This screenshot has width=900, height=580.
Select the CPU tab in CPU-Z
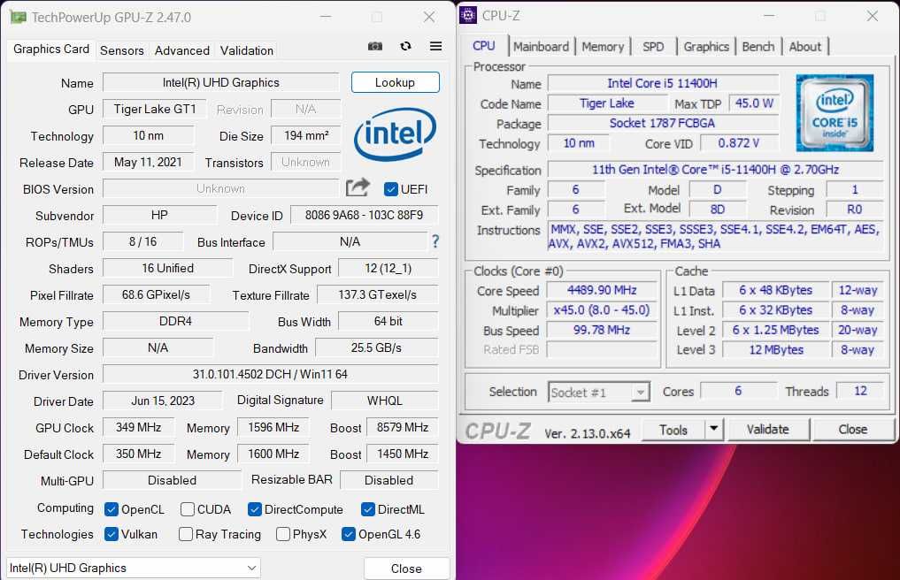coord(484,46)
